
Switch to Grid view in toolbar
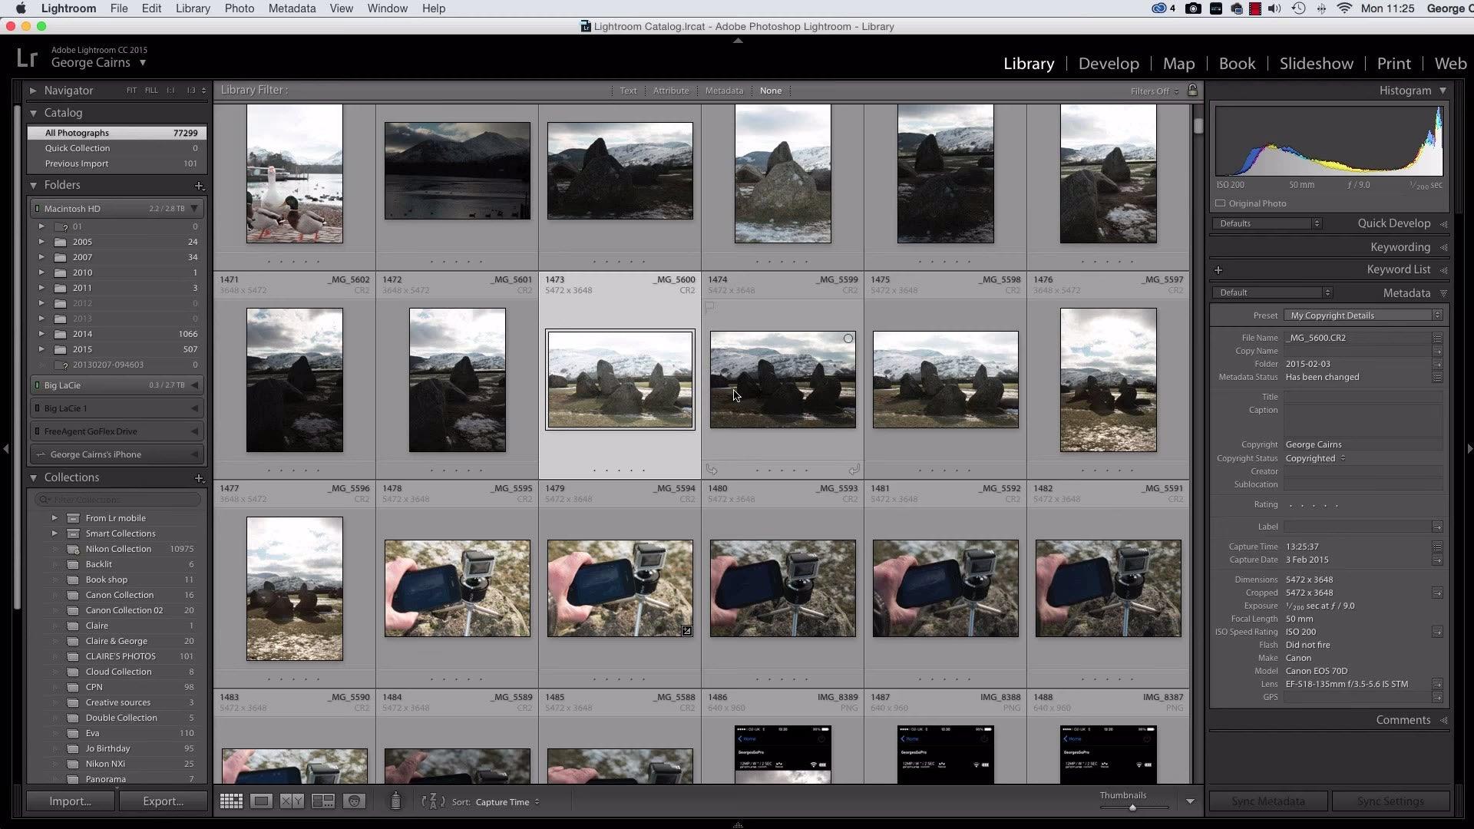click(231, 801)
